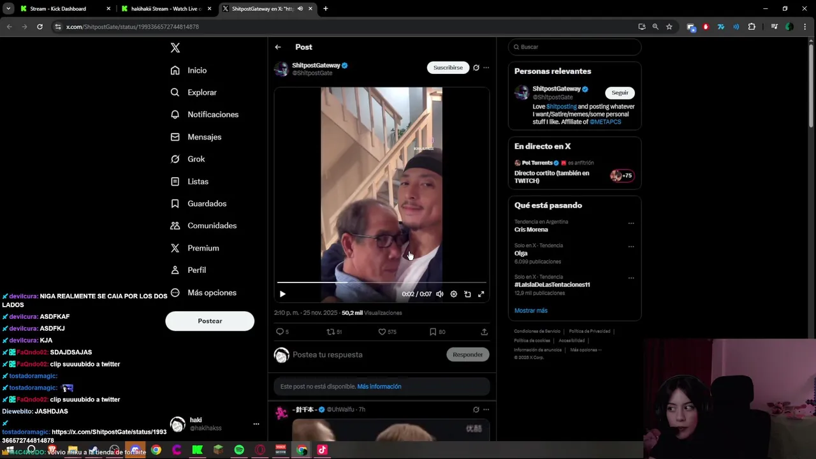Open the Extensions puzzle icon
This screenshot has height=459, width=816.
752,27
